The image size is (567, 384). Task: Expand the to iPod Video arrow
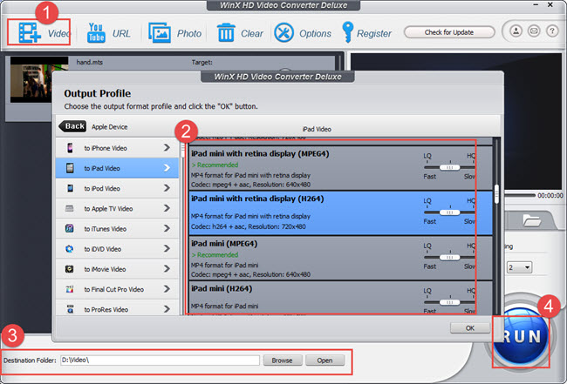tap(167, 188)
